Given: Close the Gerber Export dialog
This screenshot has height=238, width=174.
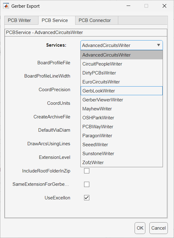Looking at the screenshot, I should click(x=164, y=6).
